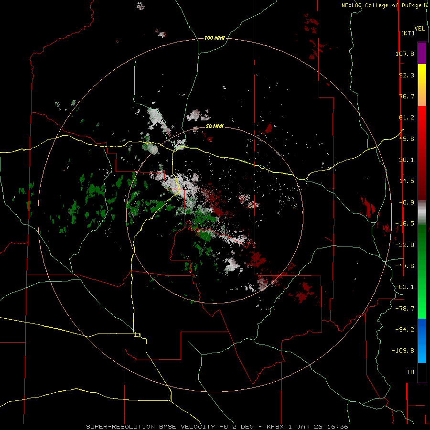Image resolution: width=430 pixels, height=430 pixels.
Task: Select the red segment of velocity scale
Action: coord(422,153)
